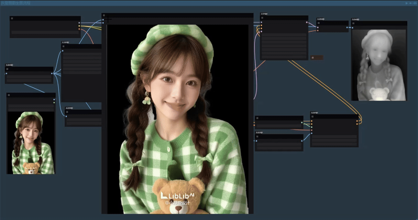Click the 0.001秒 timing label

click(315, 113)
